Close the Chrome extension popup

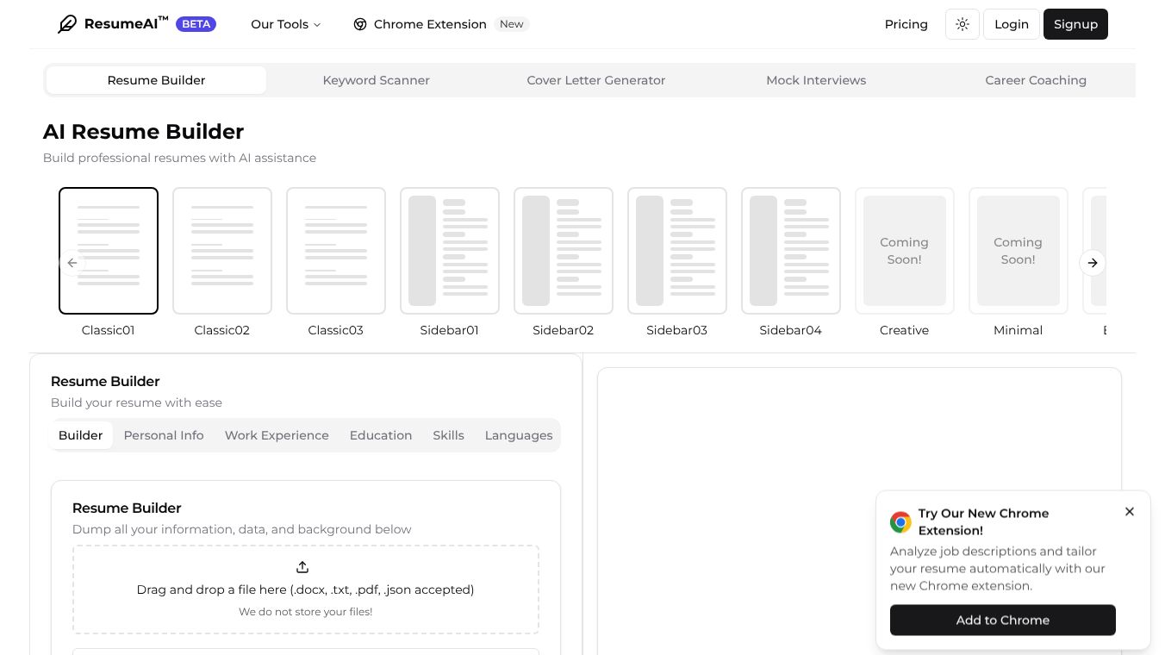pos(1130,512)
